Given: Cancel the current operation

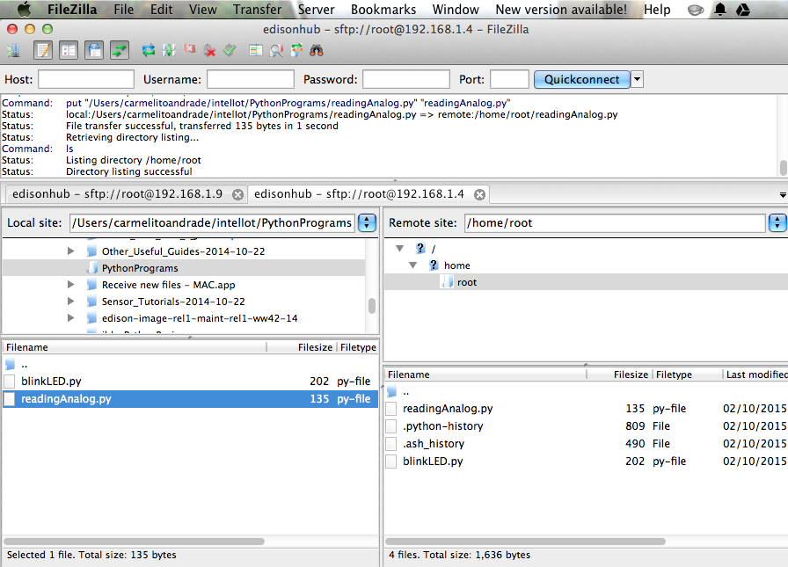Looking at the screenshot, I should 189,49.
